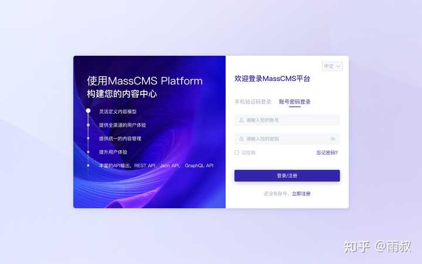This screenshot has height=264, width=422.
Task: Click the lock icon in password field
Action: (241, 138)
